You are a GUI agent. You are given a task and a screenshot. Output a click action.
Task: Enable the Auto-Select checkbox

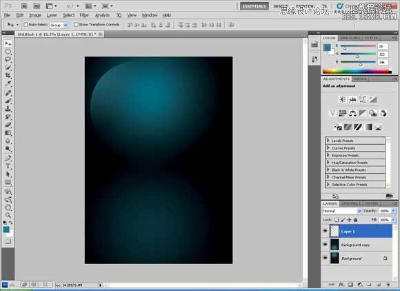coord(26,25)
